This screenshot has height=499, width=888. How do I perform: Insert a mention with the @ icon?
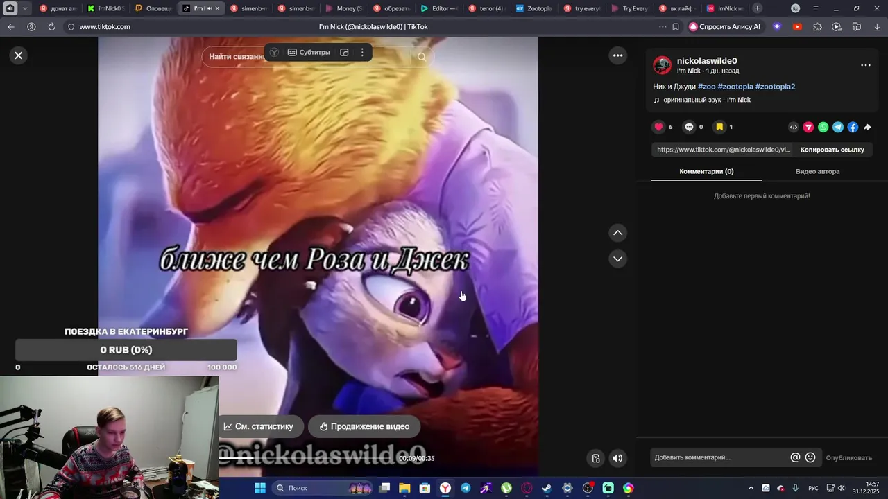(795, 457)
